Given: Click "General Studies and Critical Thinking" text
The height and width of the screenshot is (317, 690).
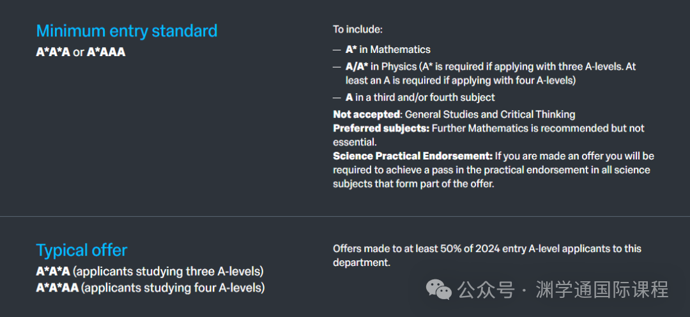Looking at the screenshot, I should point(490,115).
